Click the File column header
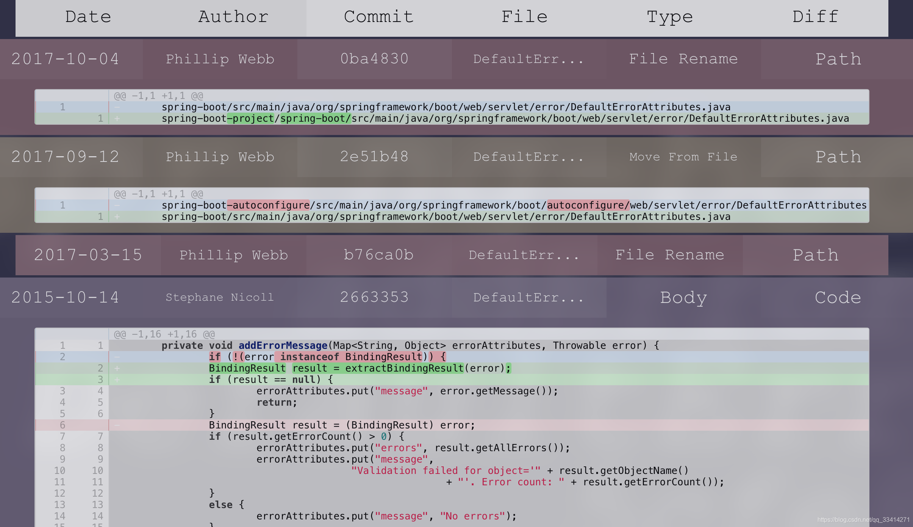 (524, 17)
